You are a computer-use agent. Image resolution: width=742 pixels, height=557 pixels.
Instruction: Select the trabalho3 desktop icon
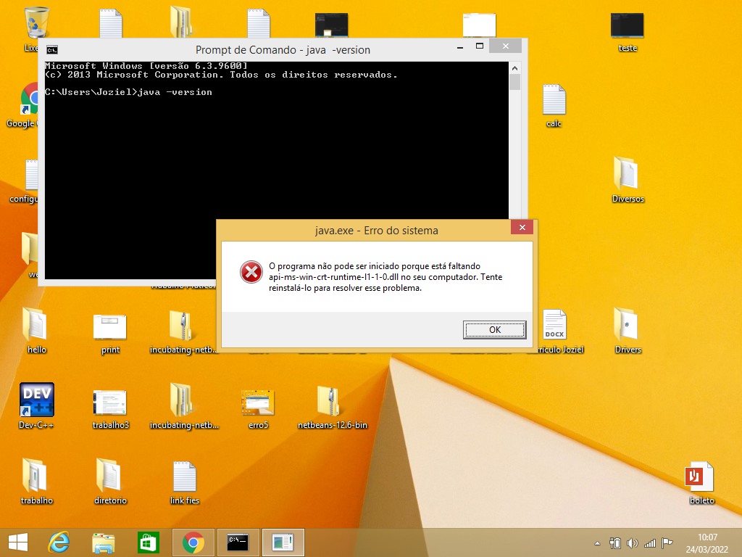110,408
